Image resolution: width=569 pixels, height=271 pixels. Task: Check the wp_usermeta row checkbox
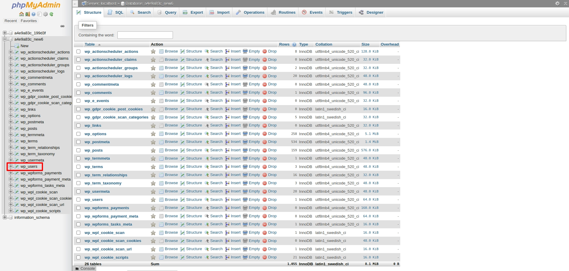(x=79, y=192)
